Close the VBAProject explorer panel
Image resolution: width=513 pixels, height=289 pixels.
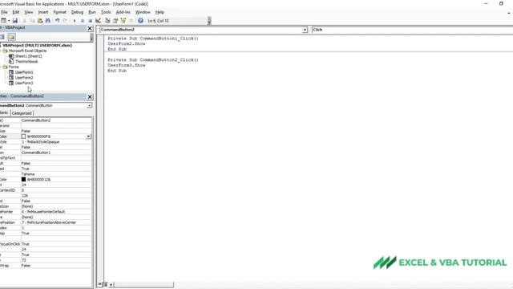point(90,29)
